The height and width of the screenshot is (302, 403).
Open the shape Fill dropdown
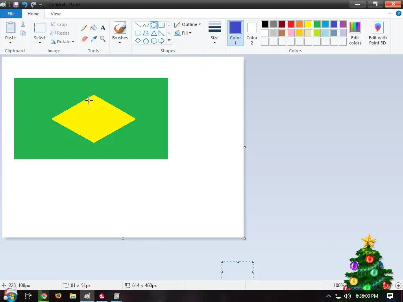pos(183,33)
